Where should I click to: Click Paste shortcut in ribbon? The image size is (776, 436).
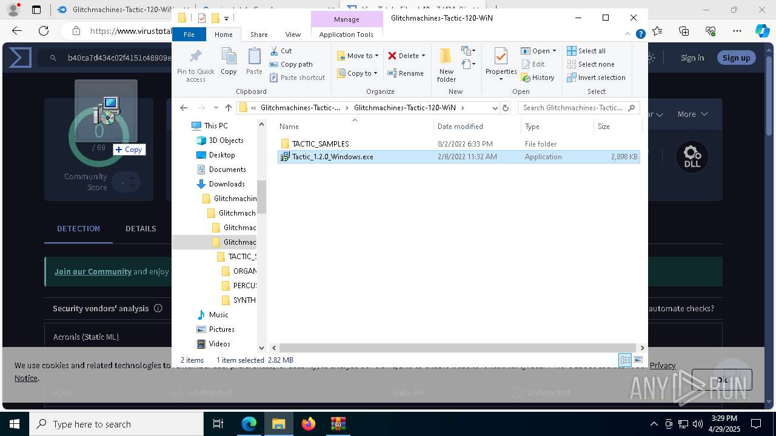coord(297,78)
